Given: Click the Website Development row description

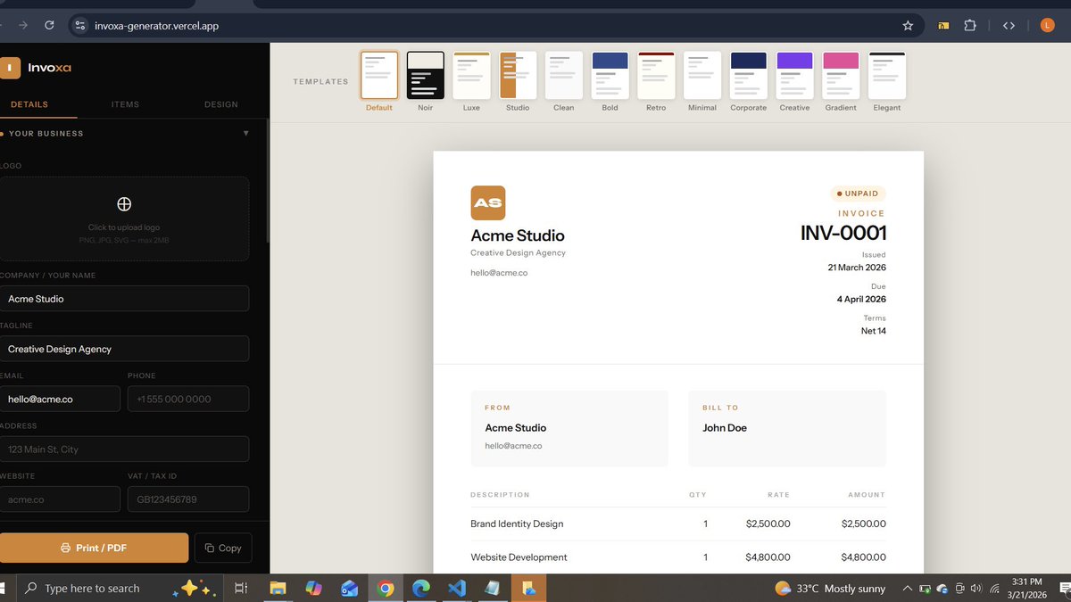Looking at the screenshot, I should point(519,557).
